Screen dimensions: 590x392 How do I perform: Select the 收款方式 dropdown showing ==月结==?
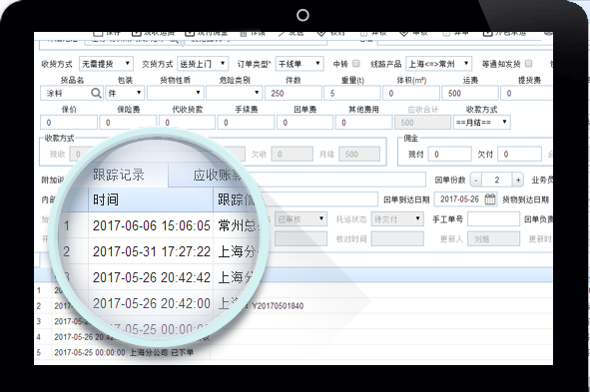click(481, 122)
